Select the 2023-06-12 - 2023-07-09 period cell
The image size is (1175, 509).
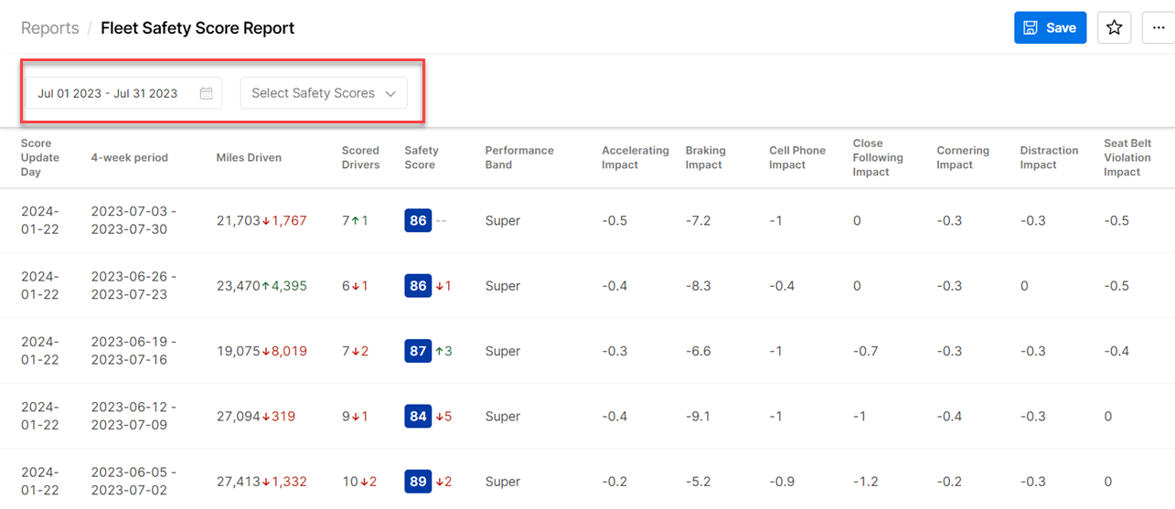pos(134,416)
